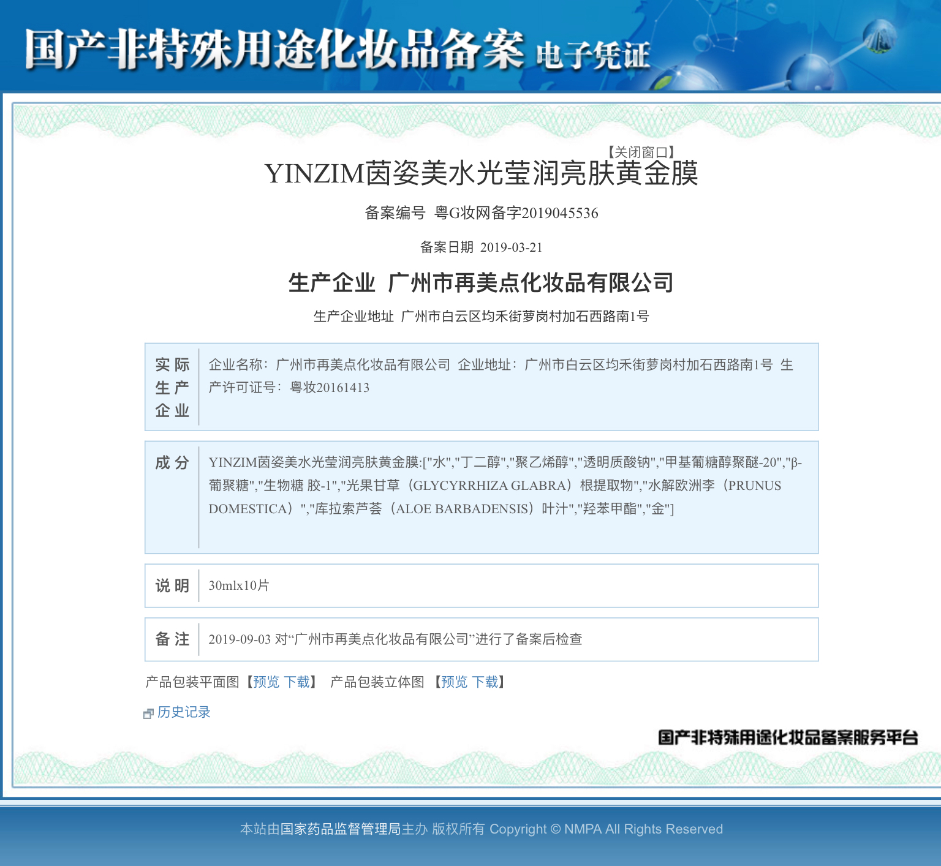Click the ingredient text ALOE BARBADENSIS

(x=462, y=509)
